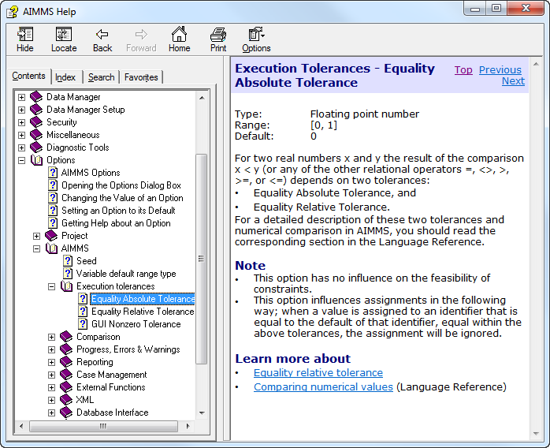Image resolution: width=550 pixels, height=448 pixels.
Task: Select Equality Relative Tolerance tree item
Action: 143,312
